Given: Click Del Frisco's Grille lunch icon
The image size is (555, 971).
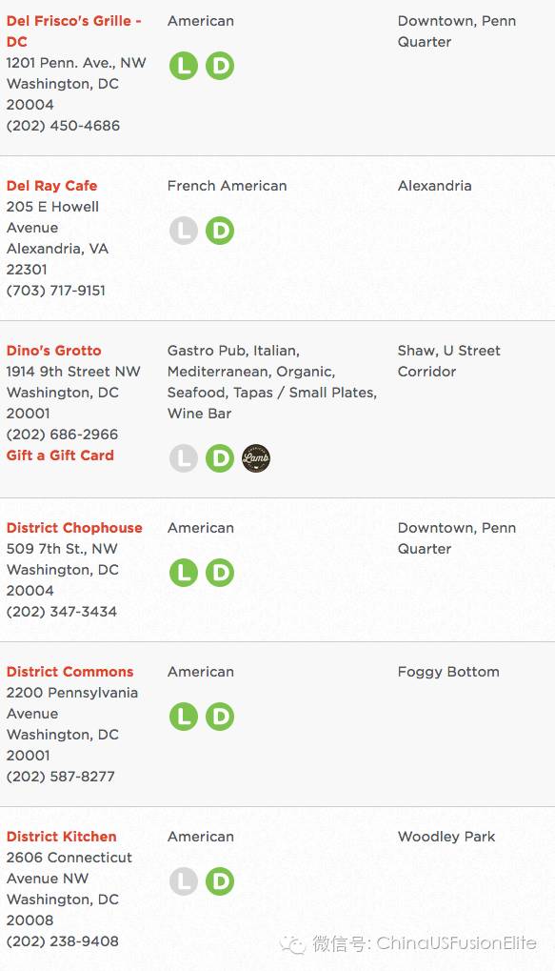Looking at the screenshot, I should point(184,66).
